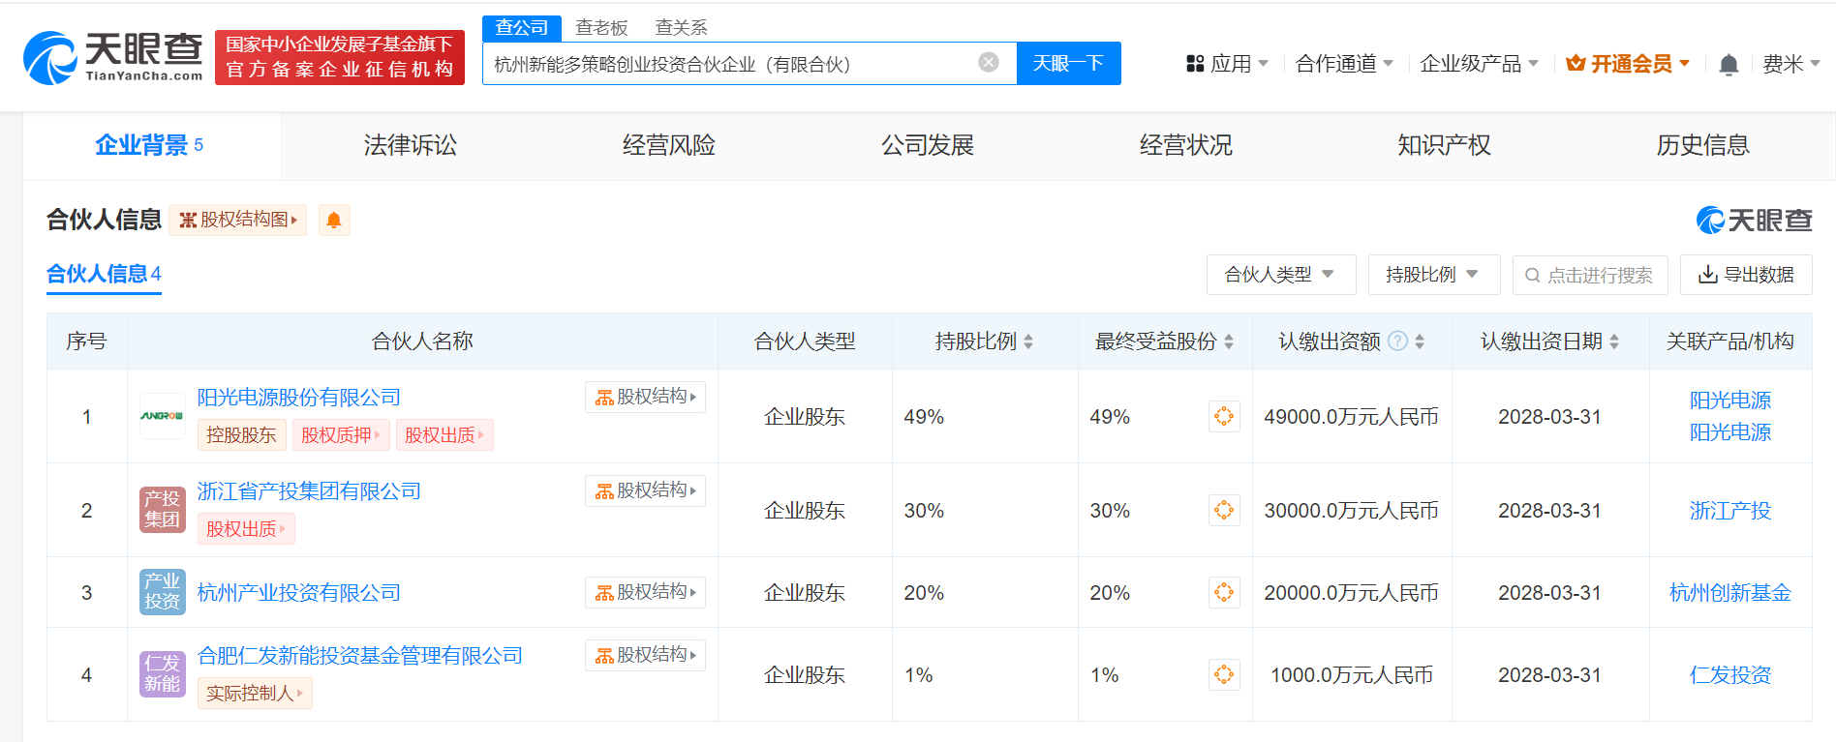Switch to the 法律诉讼 tab
Viewport: 1836px width, 742px height.
(x=411, y=145)
